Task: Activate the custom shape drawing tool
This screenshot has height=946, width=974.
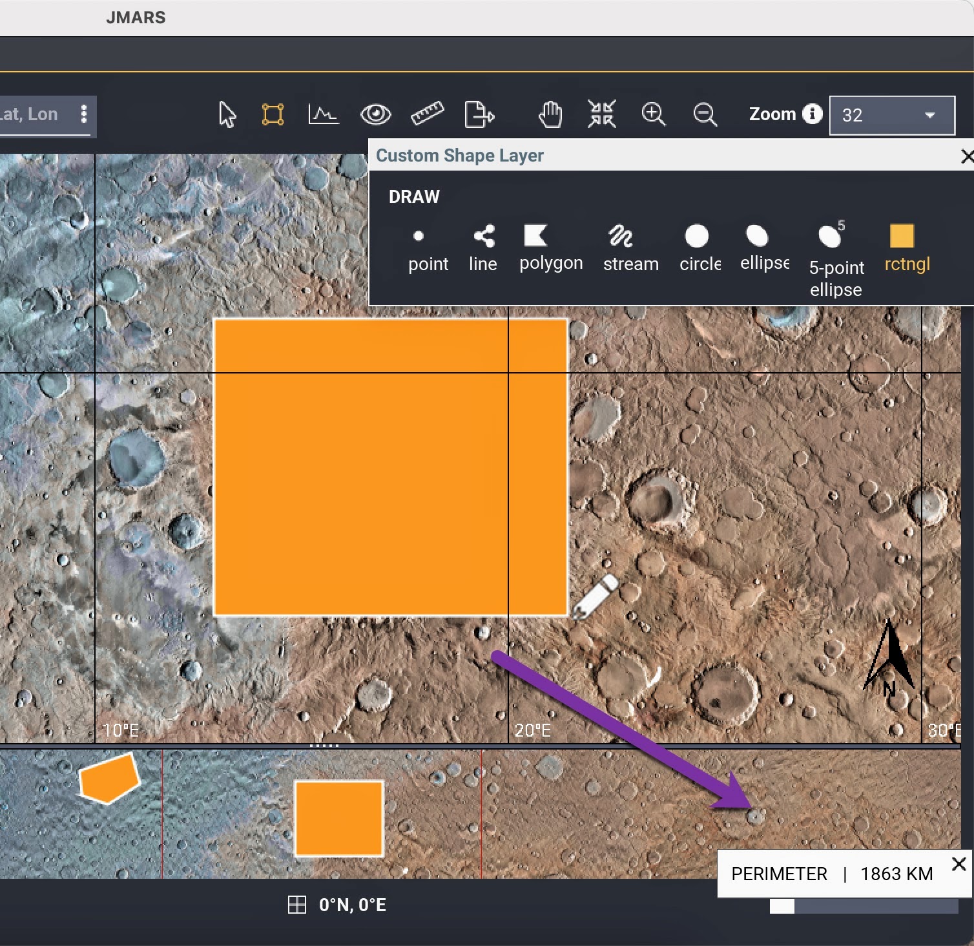Action: [273, 115]
